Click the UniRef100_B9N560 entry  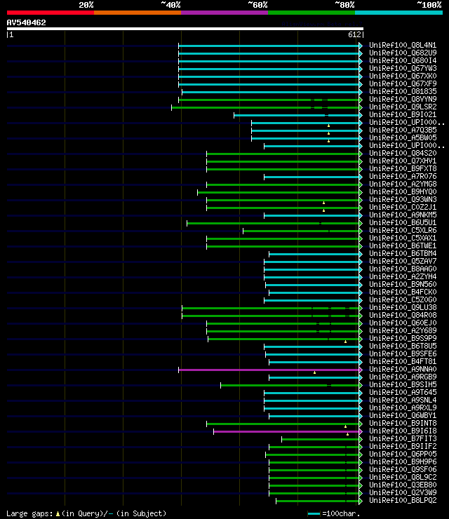coord(403,284)
